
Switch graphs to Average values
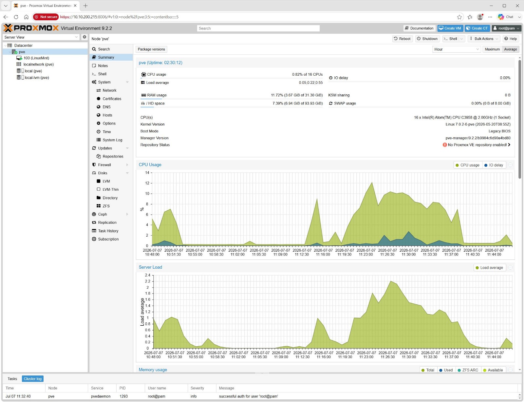coord(511,49)
